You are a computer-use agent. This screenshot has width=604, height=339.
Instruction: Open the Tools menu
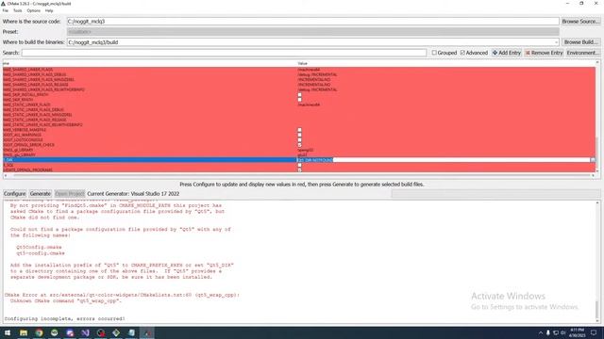(x=17, y=10)
